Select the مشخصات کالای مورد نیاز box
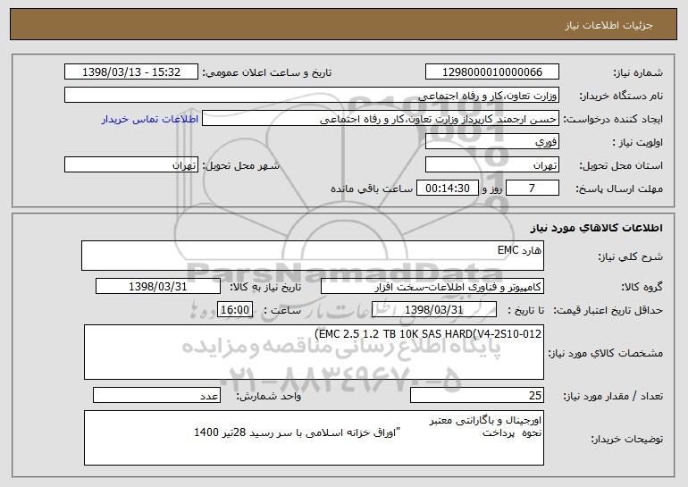Viewport: 688px width, 487px height. tap(314, 352)
